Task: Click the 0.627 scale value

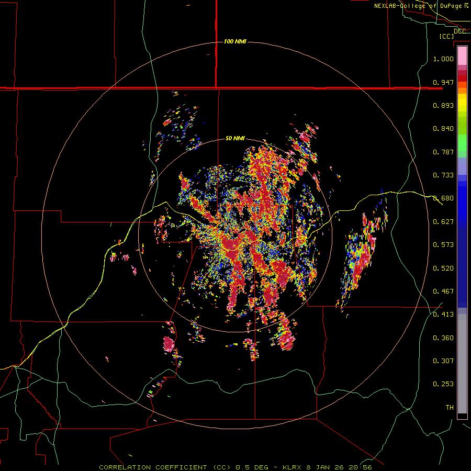Action: point(443,222)
